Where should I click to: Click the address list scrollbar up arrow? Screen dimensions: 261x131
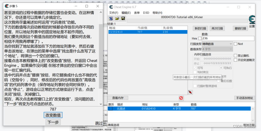pos(253,109)
